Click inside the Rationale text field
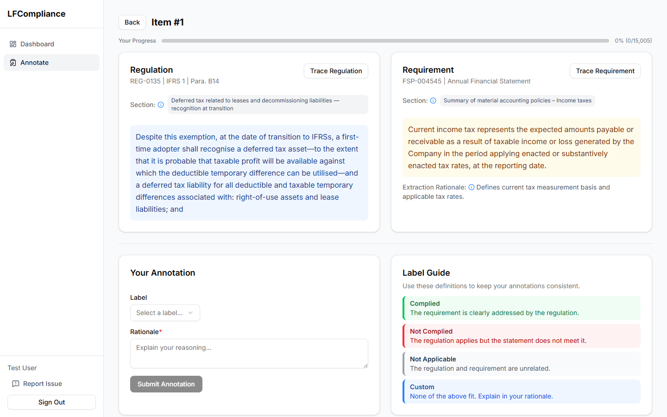 coord(249,353)
